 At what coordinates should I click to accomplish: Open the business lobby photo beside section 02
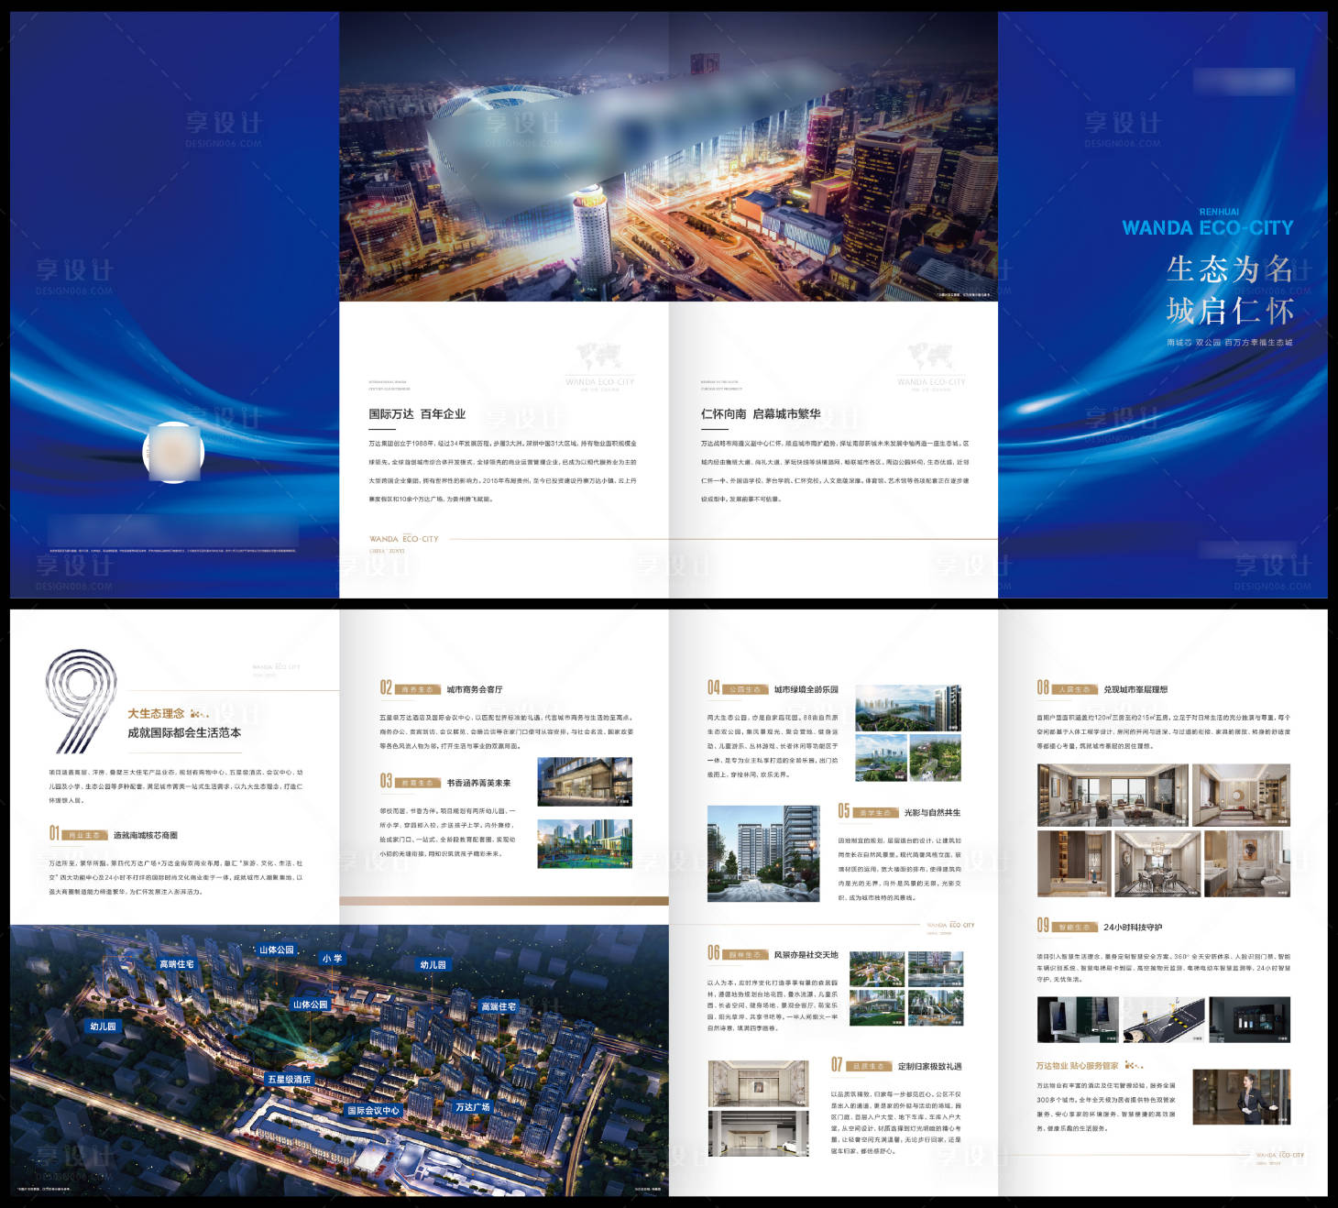pyautogui.click(x=585, y=782)
